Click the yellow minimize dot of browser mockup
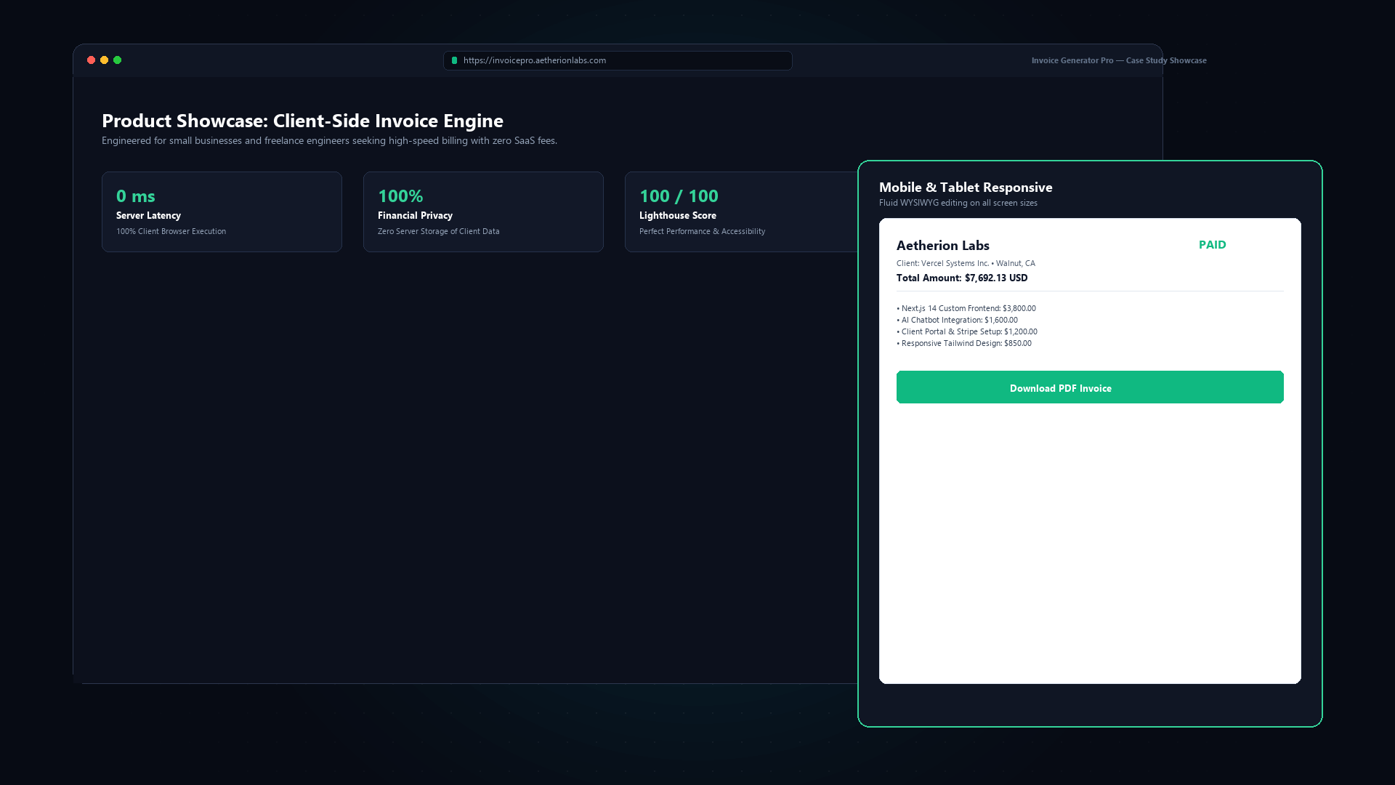Screen dimensions: 1395x785 tap(104, 60)
